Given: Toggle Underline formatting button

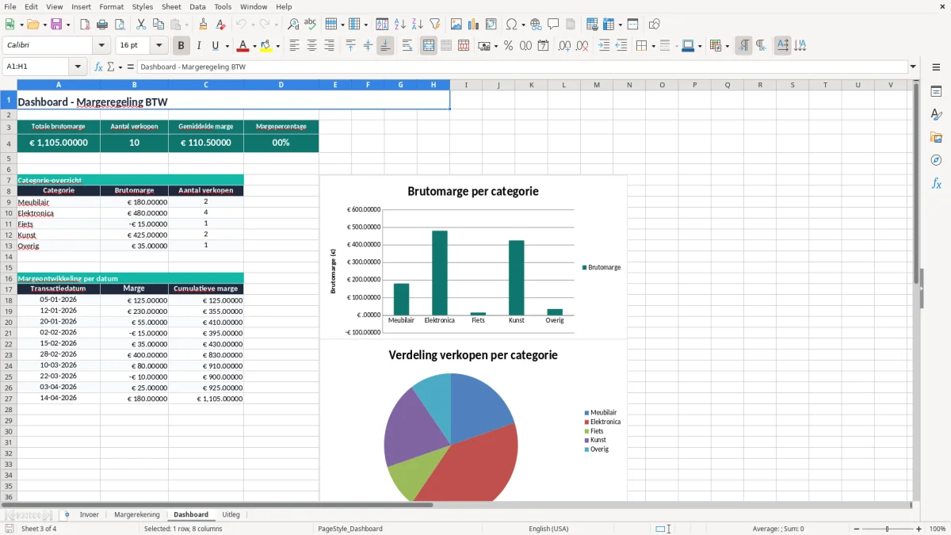Looking at the screenshot, I should (x=216, y=46).
